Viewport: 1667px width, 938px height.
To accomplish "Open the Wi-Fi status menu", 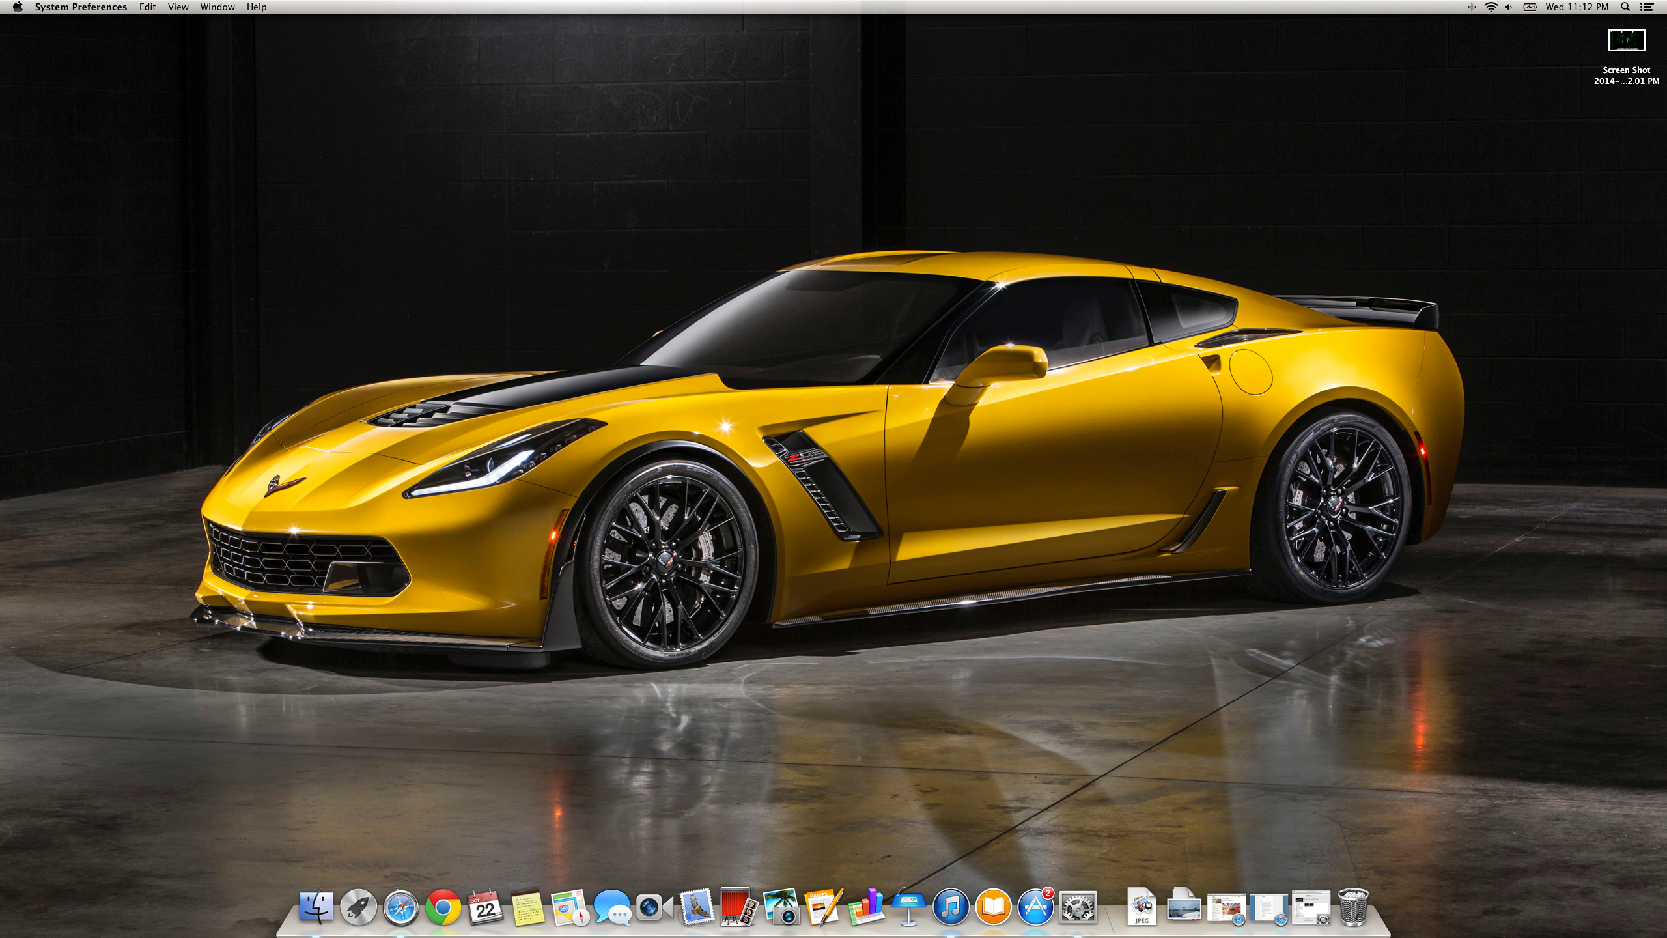I will 1491,7.
